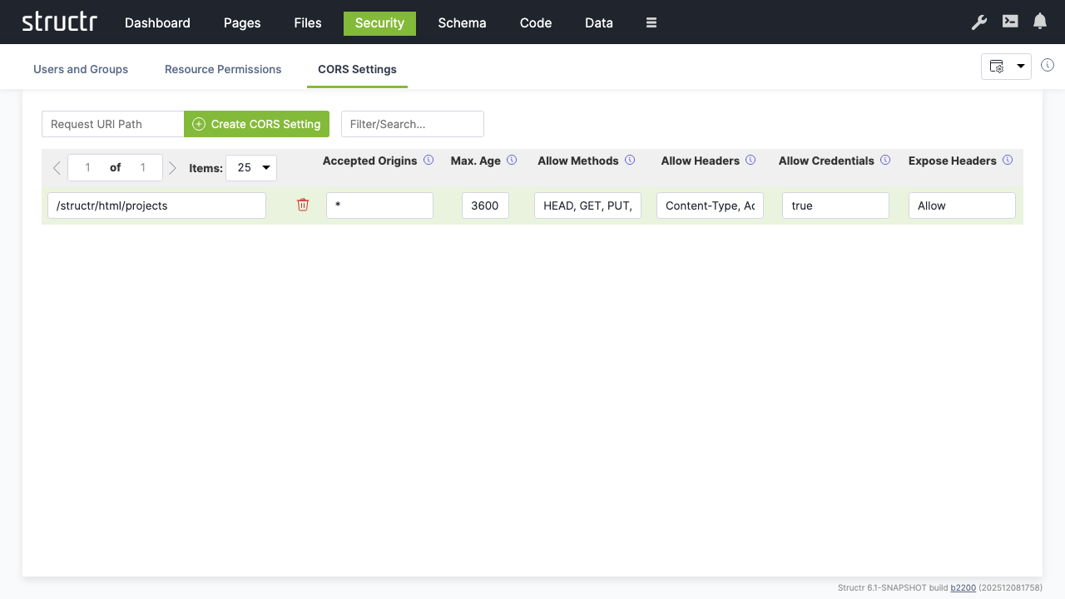Click info icon next to Accepted Origins
This screenshot has width=1065, height=599.
(x=428, y=160)
